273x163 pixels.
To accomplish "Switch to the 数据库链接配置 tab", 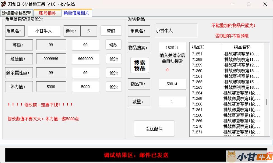I will pyautogui.click(x=16, y=13).
